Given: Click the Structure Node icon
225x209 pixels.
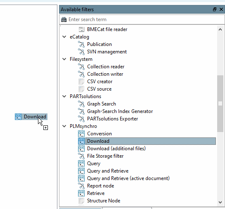Looking at the screenshot, I should tap(81, 201).
